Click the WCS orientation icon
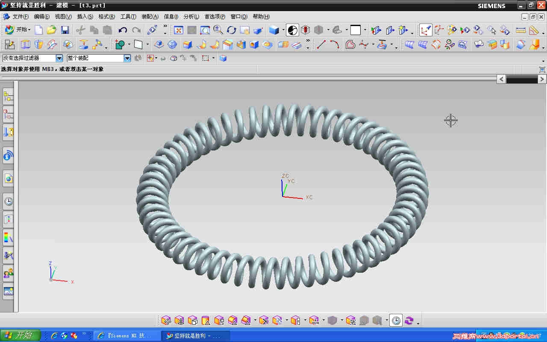 [x=439, y=30]
